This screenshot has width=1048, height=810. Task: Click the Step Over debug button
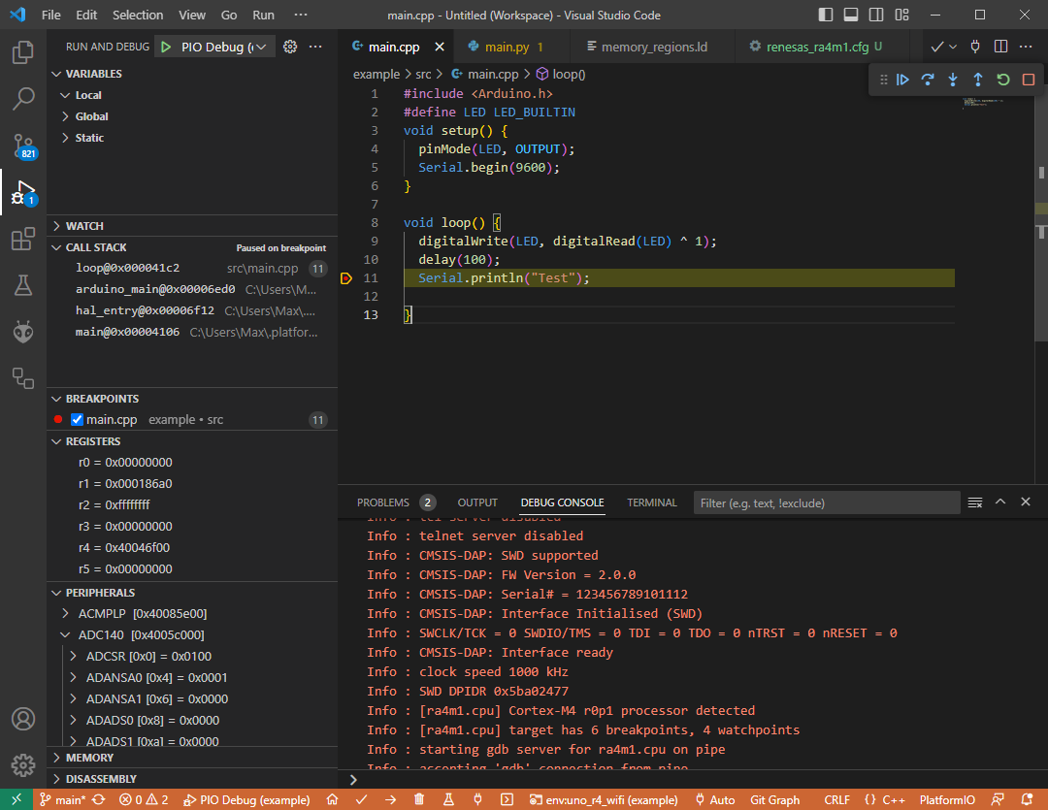pyautogui.click(x=928, y=80)
